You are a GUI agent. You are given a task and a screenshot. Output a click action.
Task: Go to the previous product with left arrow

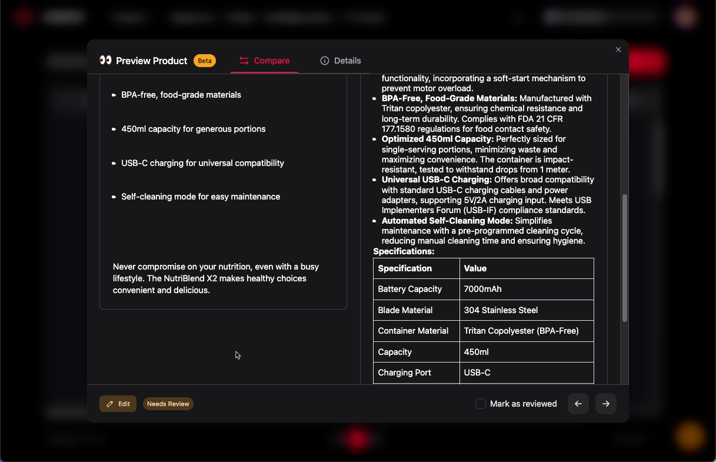(x=578, y=404)
